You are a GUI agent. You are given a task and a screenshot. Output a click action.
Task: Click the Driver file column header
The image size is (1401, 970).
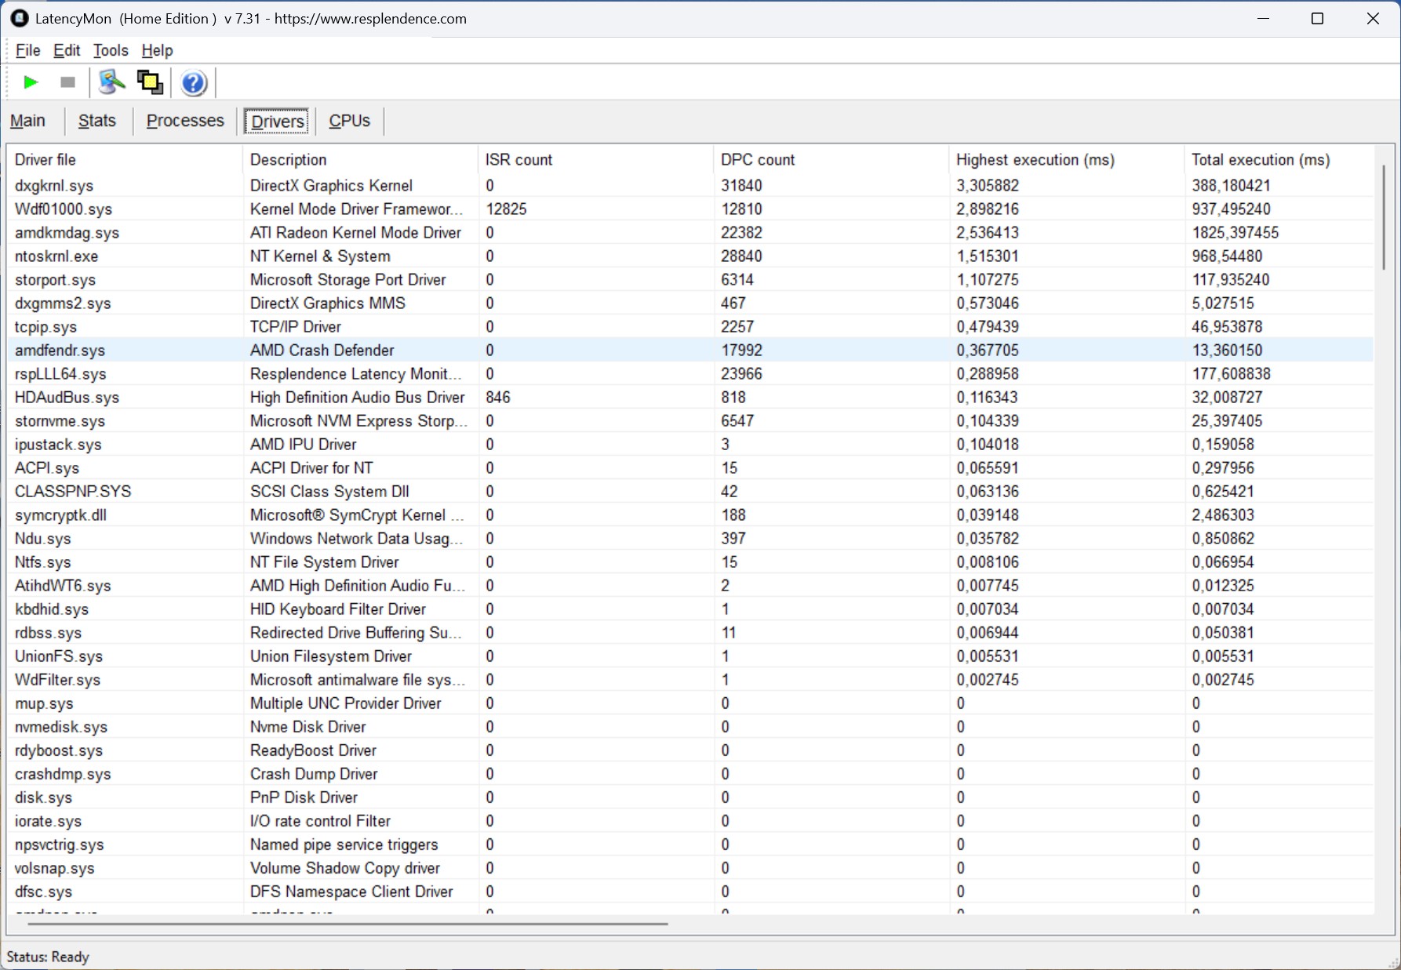point(45,160)
